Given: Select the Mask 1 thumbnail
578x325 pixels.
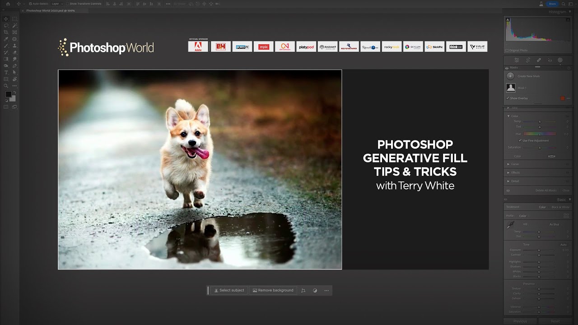Looking at the screenshot, I should tap(511, 88).
